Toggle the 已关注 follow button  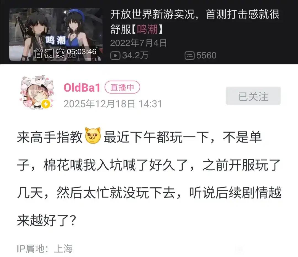point(253,96)
